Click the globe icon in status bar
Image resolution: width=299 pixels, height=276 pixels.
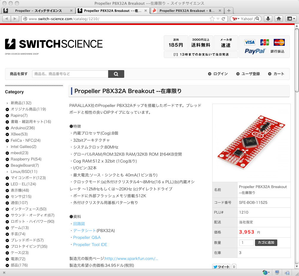(x=265, y=272)
